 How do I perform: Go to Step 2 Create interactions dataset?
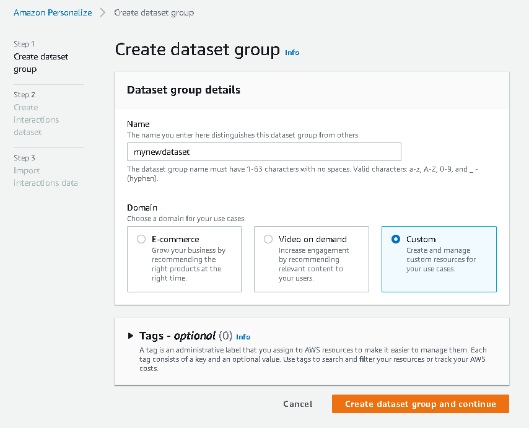[36, 120]
